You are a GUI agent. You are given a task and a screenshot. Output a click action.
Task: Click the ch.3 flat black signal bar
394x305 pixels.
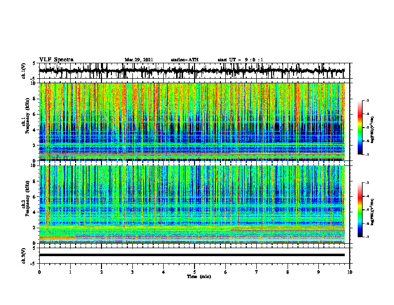coord(192,255)
